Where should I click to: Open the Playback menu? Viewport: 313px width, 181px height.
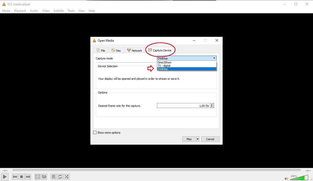tap(20, 11)
